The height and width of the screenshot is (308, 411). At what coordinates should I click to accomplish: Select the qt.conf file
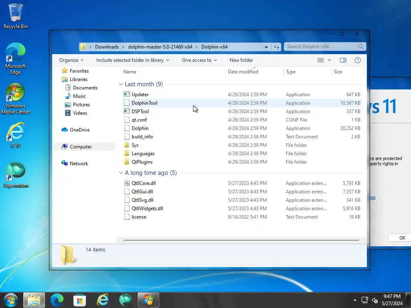242,120
